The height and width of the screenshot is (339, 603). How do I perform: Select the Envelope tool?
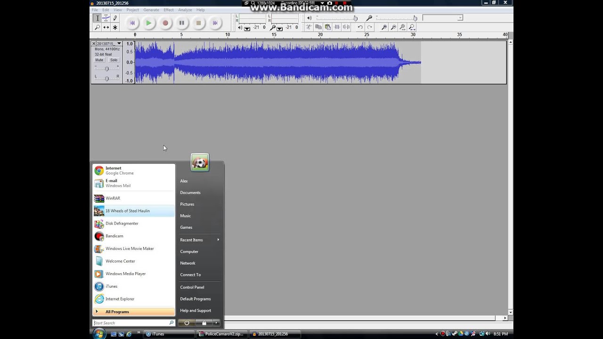106,18
